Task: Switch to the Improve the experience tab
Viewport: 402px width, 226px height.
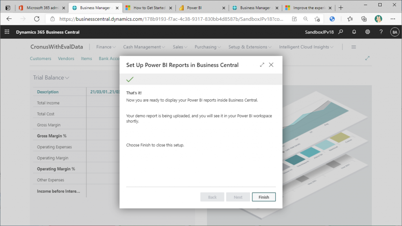Action: coord(309,8)
